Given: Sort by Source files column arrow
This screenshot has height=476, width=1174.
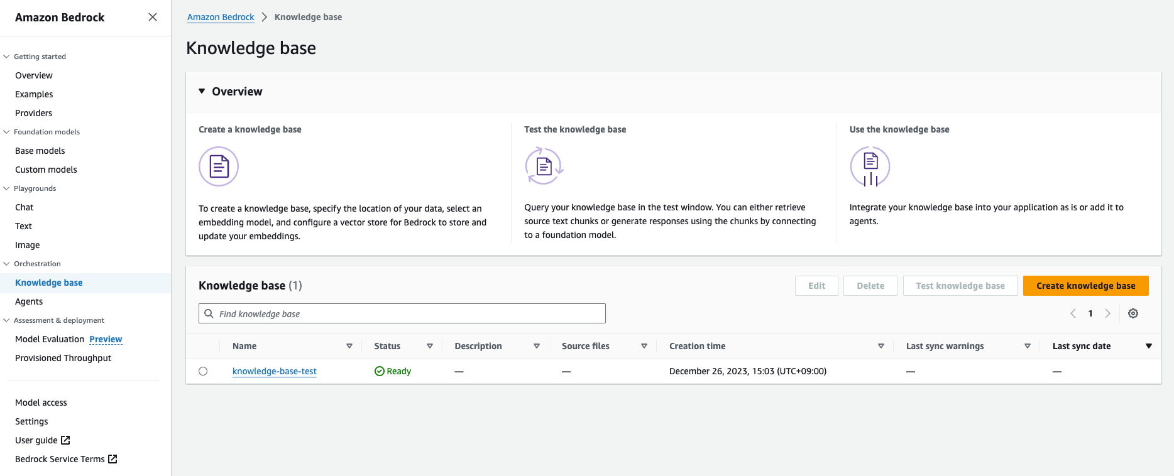Looking at the screenshot, I should tap(644, 346).
